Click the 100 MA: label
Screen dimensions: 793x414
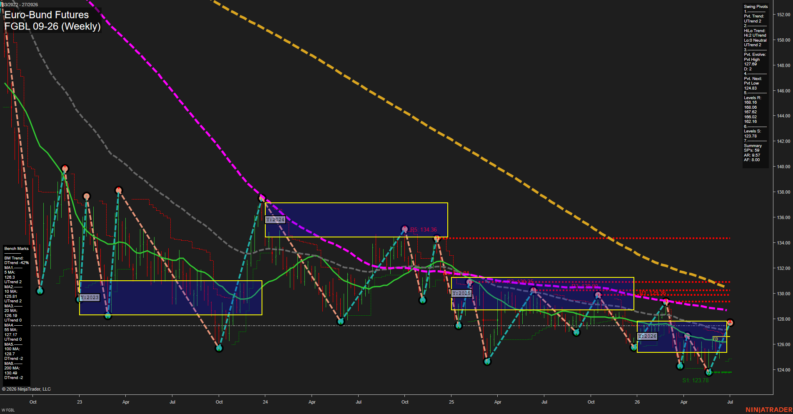tap(12, 349)
